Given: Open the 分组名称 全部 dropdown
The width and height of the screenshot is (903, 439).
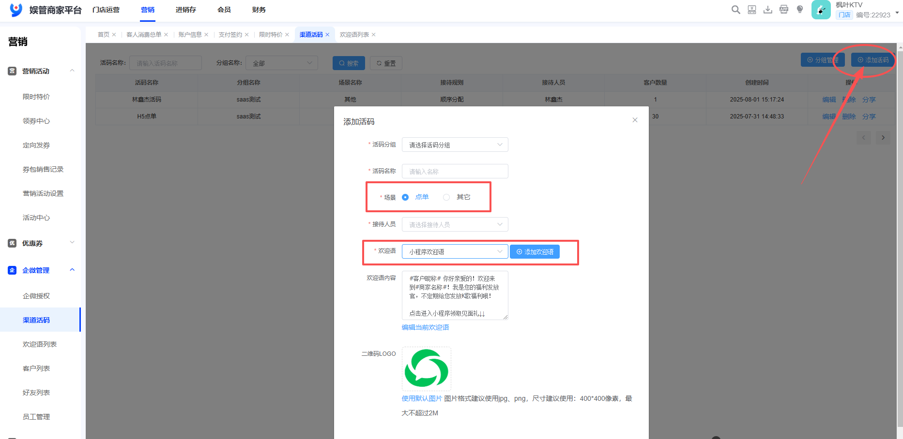Looking at the screenshot, I should tap(281, 63).
